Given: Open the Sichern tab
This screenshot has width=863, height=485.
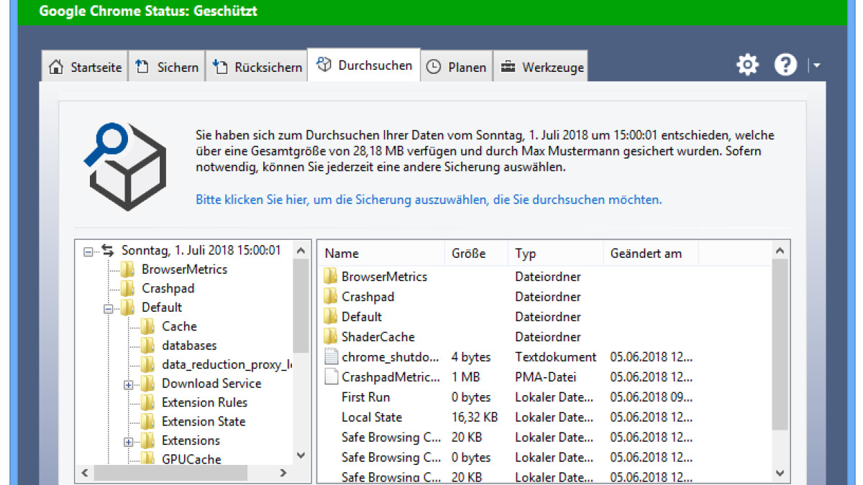Looking at the screenshot, I should [168, 68].
